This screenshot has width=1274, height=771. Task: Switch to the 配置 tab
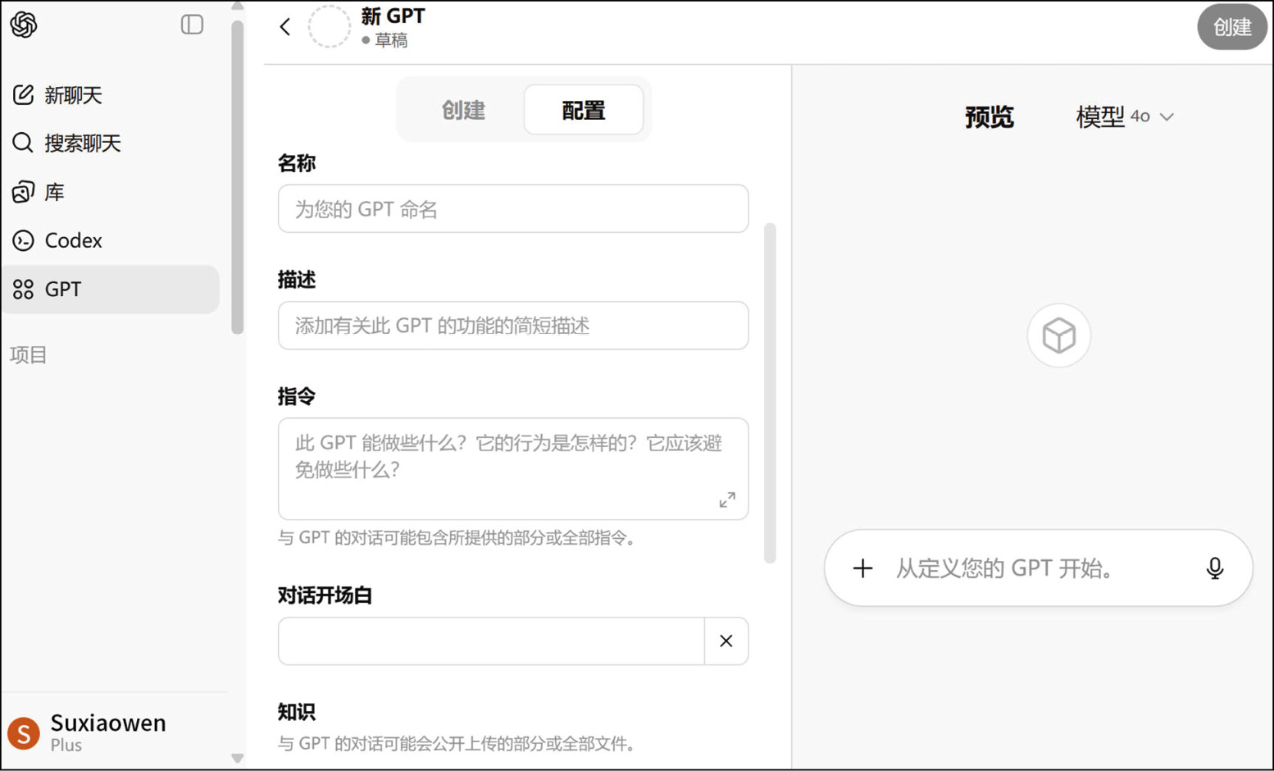583,110
